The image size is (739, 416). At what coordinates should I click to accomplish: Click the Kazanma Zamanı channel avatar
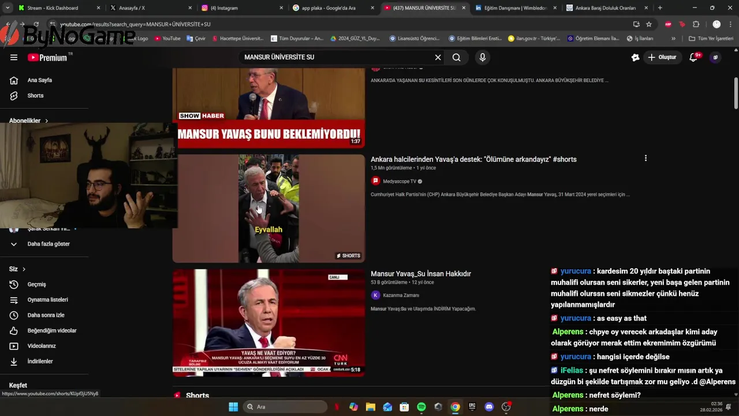pos(375,295)
